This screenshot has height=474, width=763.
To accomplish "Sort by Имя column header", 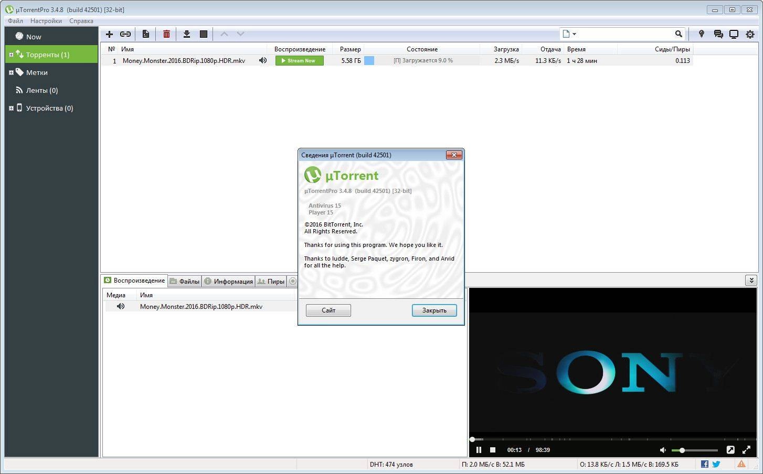I will 193,49.
